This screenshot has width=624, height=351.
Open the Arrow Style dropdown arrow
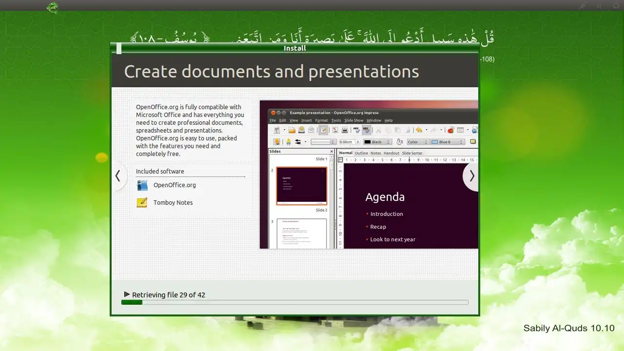coord(306,142)
